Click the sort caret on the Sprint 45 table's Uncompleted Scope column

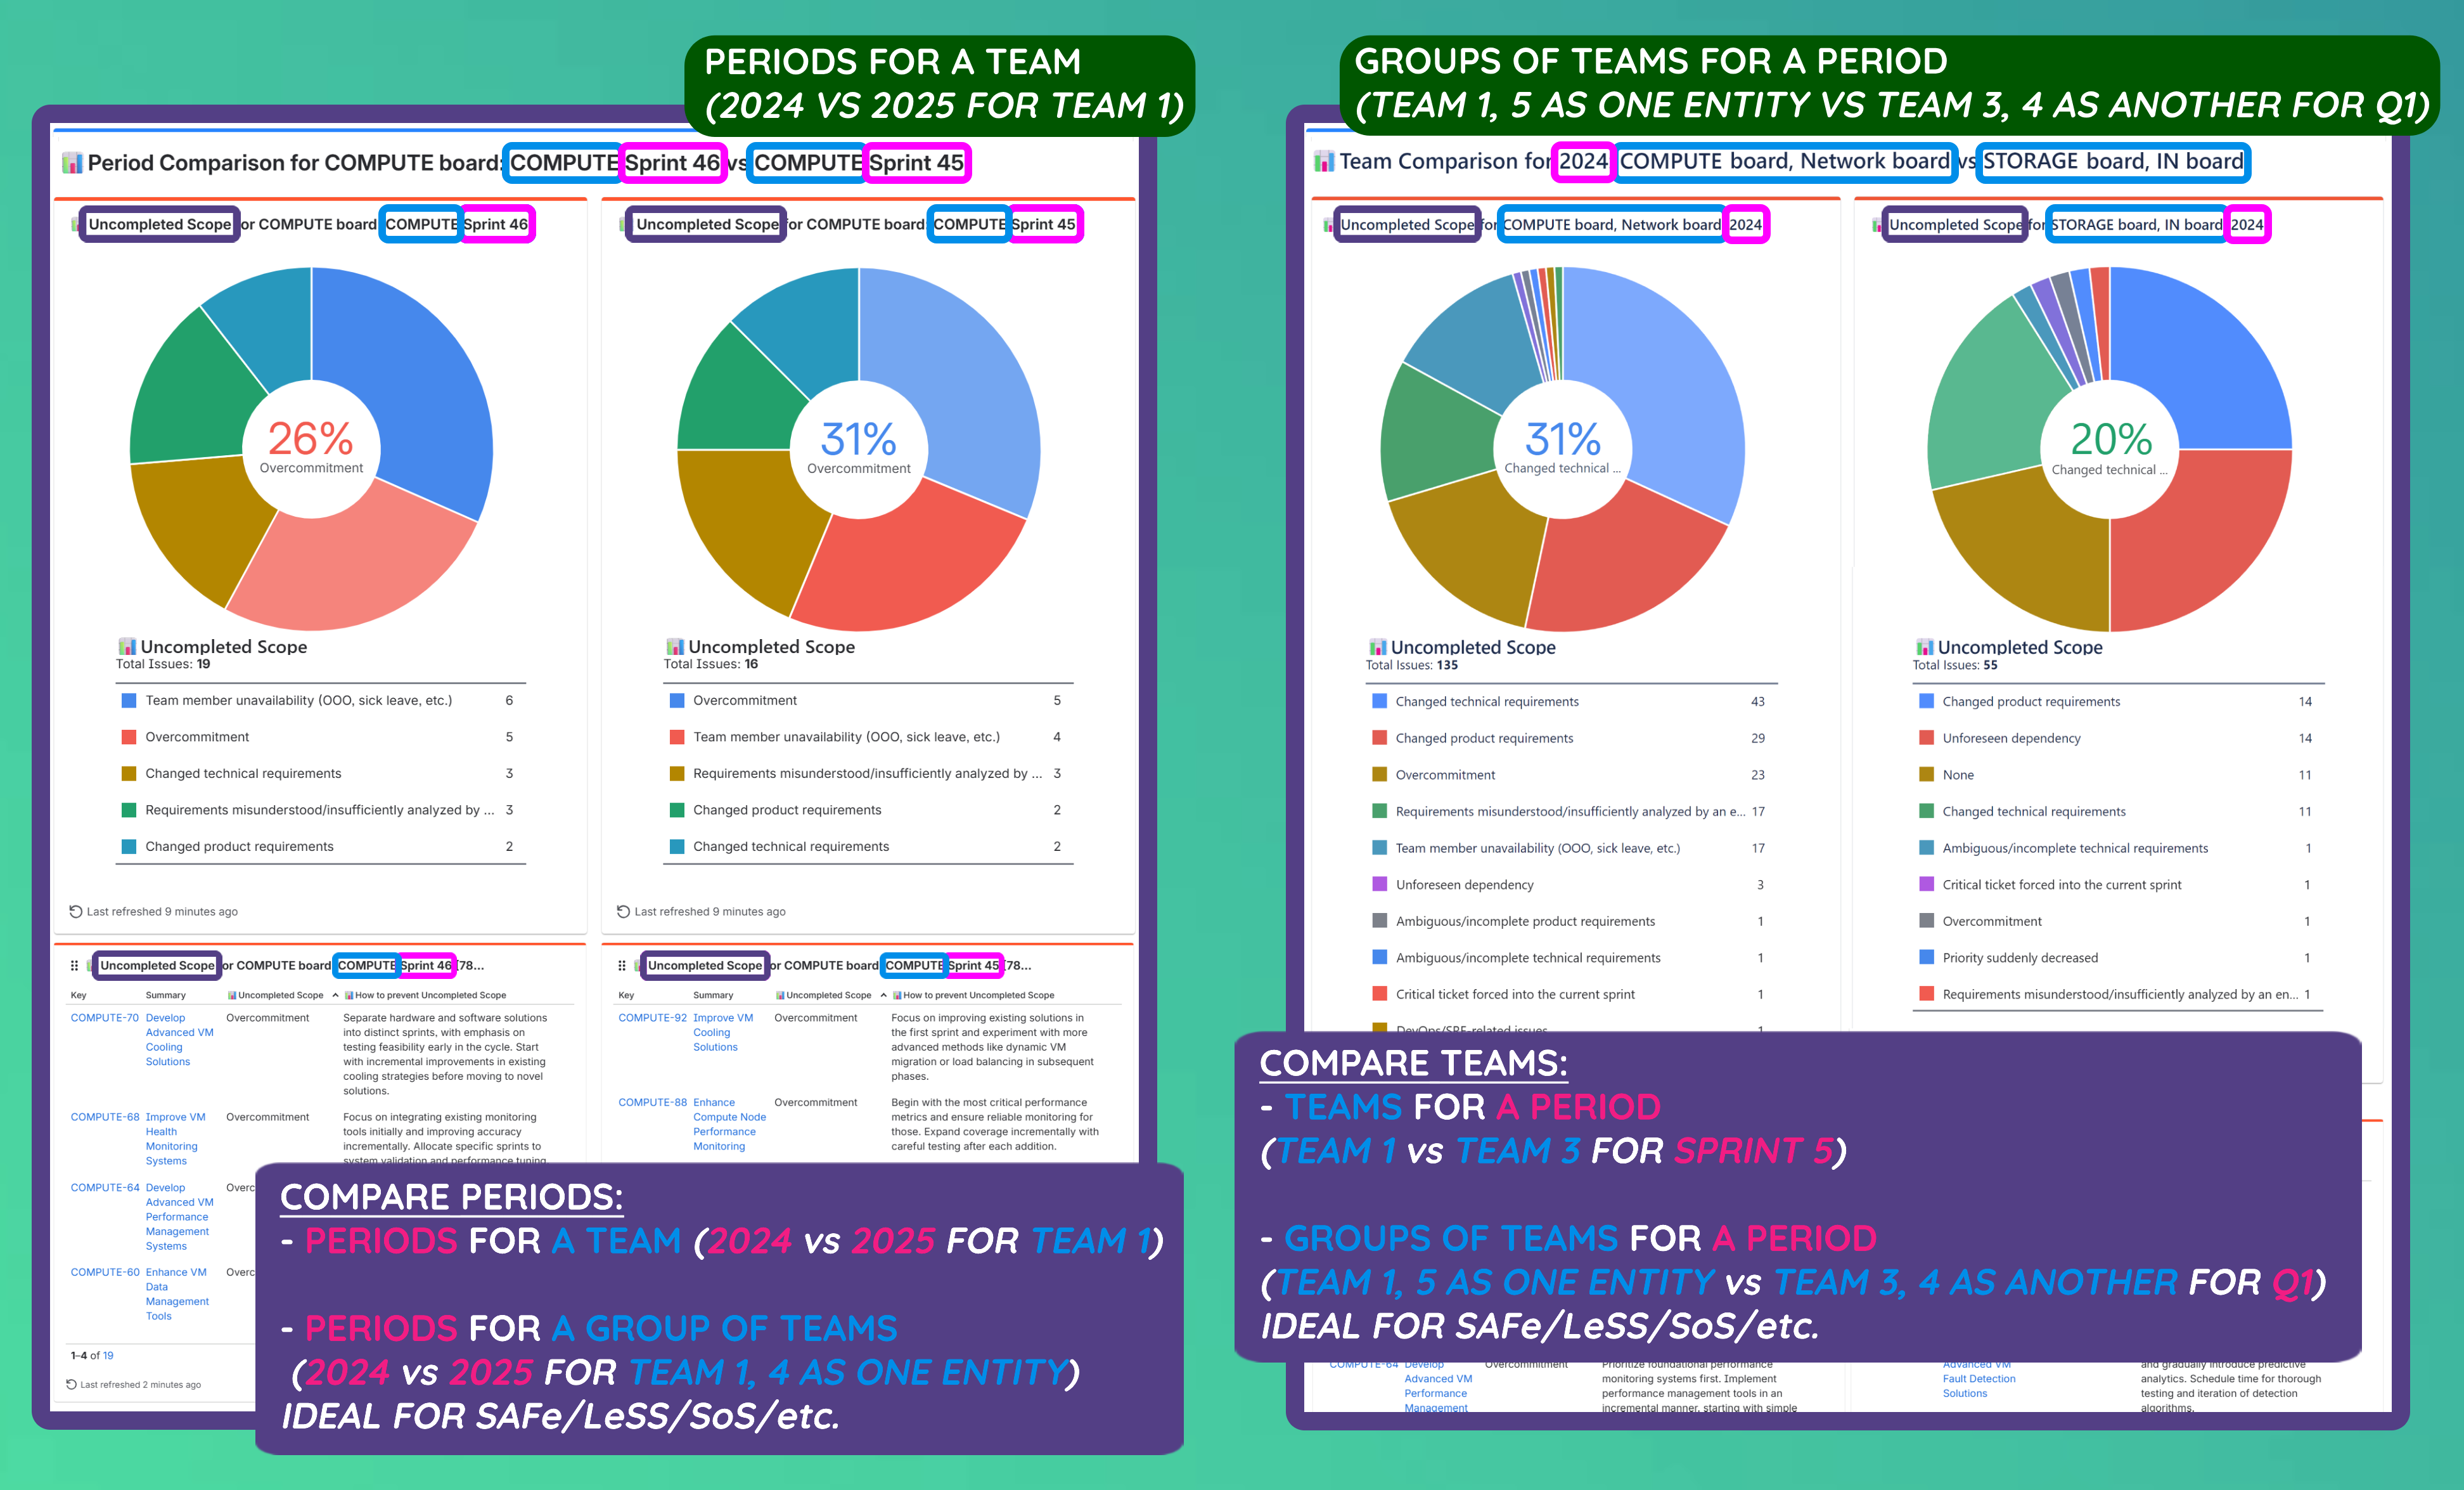click(x=884, y=995)
